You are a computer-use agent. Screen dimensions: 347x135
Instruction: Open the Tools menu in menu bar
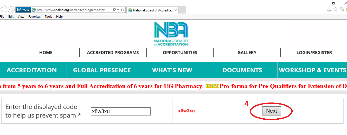tap(48, 17)
